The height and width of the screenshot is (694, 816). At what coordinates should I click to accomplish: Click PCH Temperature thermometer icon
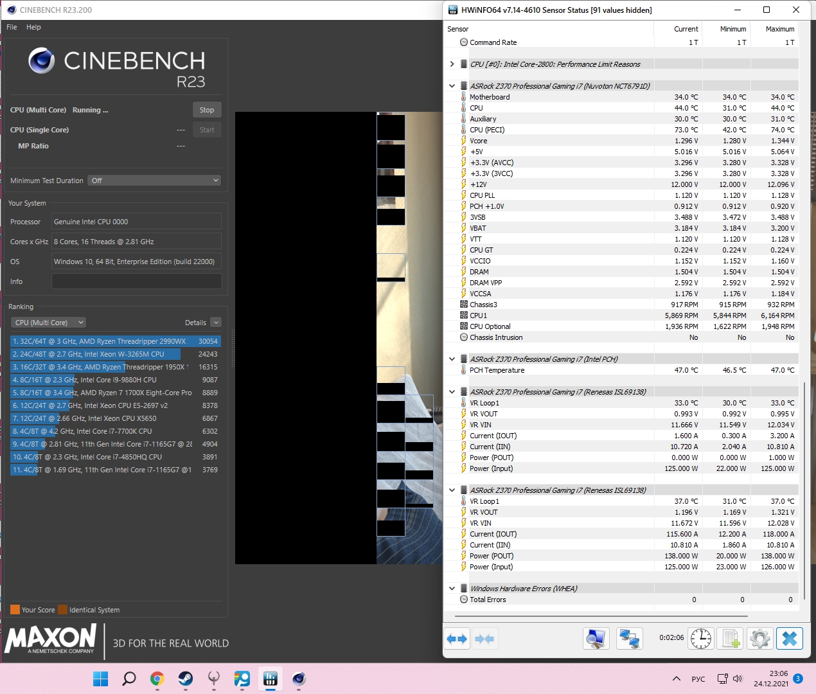point(463,370)
